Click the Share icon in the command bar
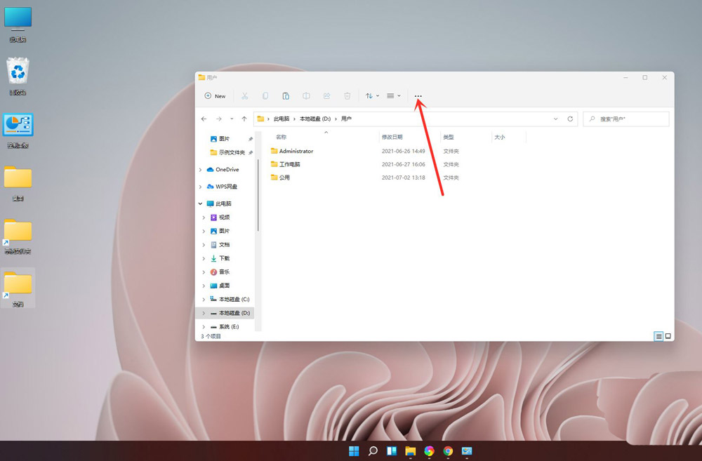 click(326, 95)
